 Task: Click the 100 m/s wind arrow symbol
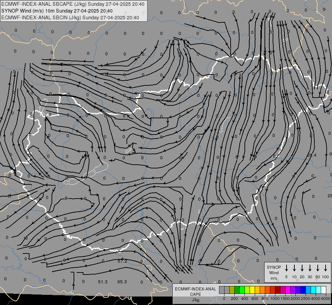326,268
